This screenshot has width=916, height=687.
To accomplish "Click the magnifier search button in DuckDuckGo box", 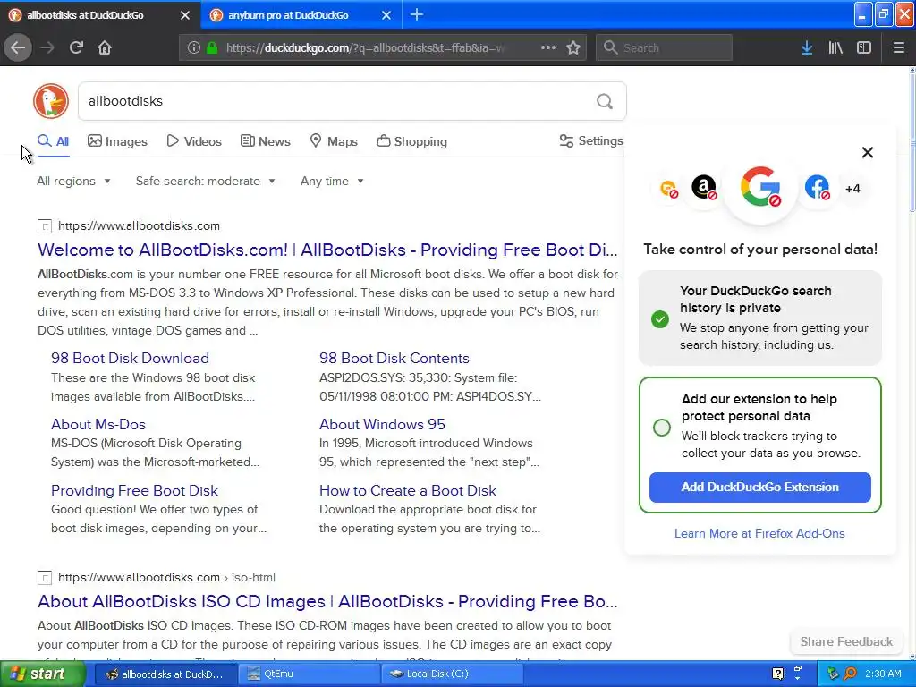I will tap(605, 102).
